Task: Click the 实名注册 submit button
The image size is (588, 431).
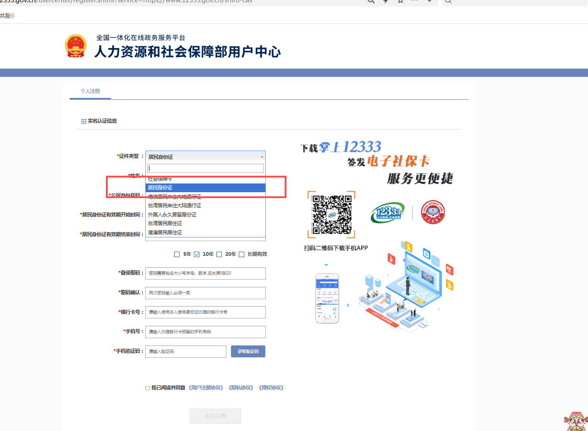Action: (215, 416)
